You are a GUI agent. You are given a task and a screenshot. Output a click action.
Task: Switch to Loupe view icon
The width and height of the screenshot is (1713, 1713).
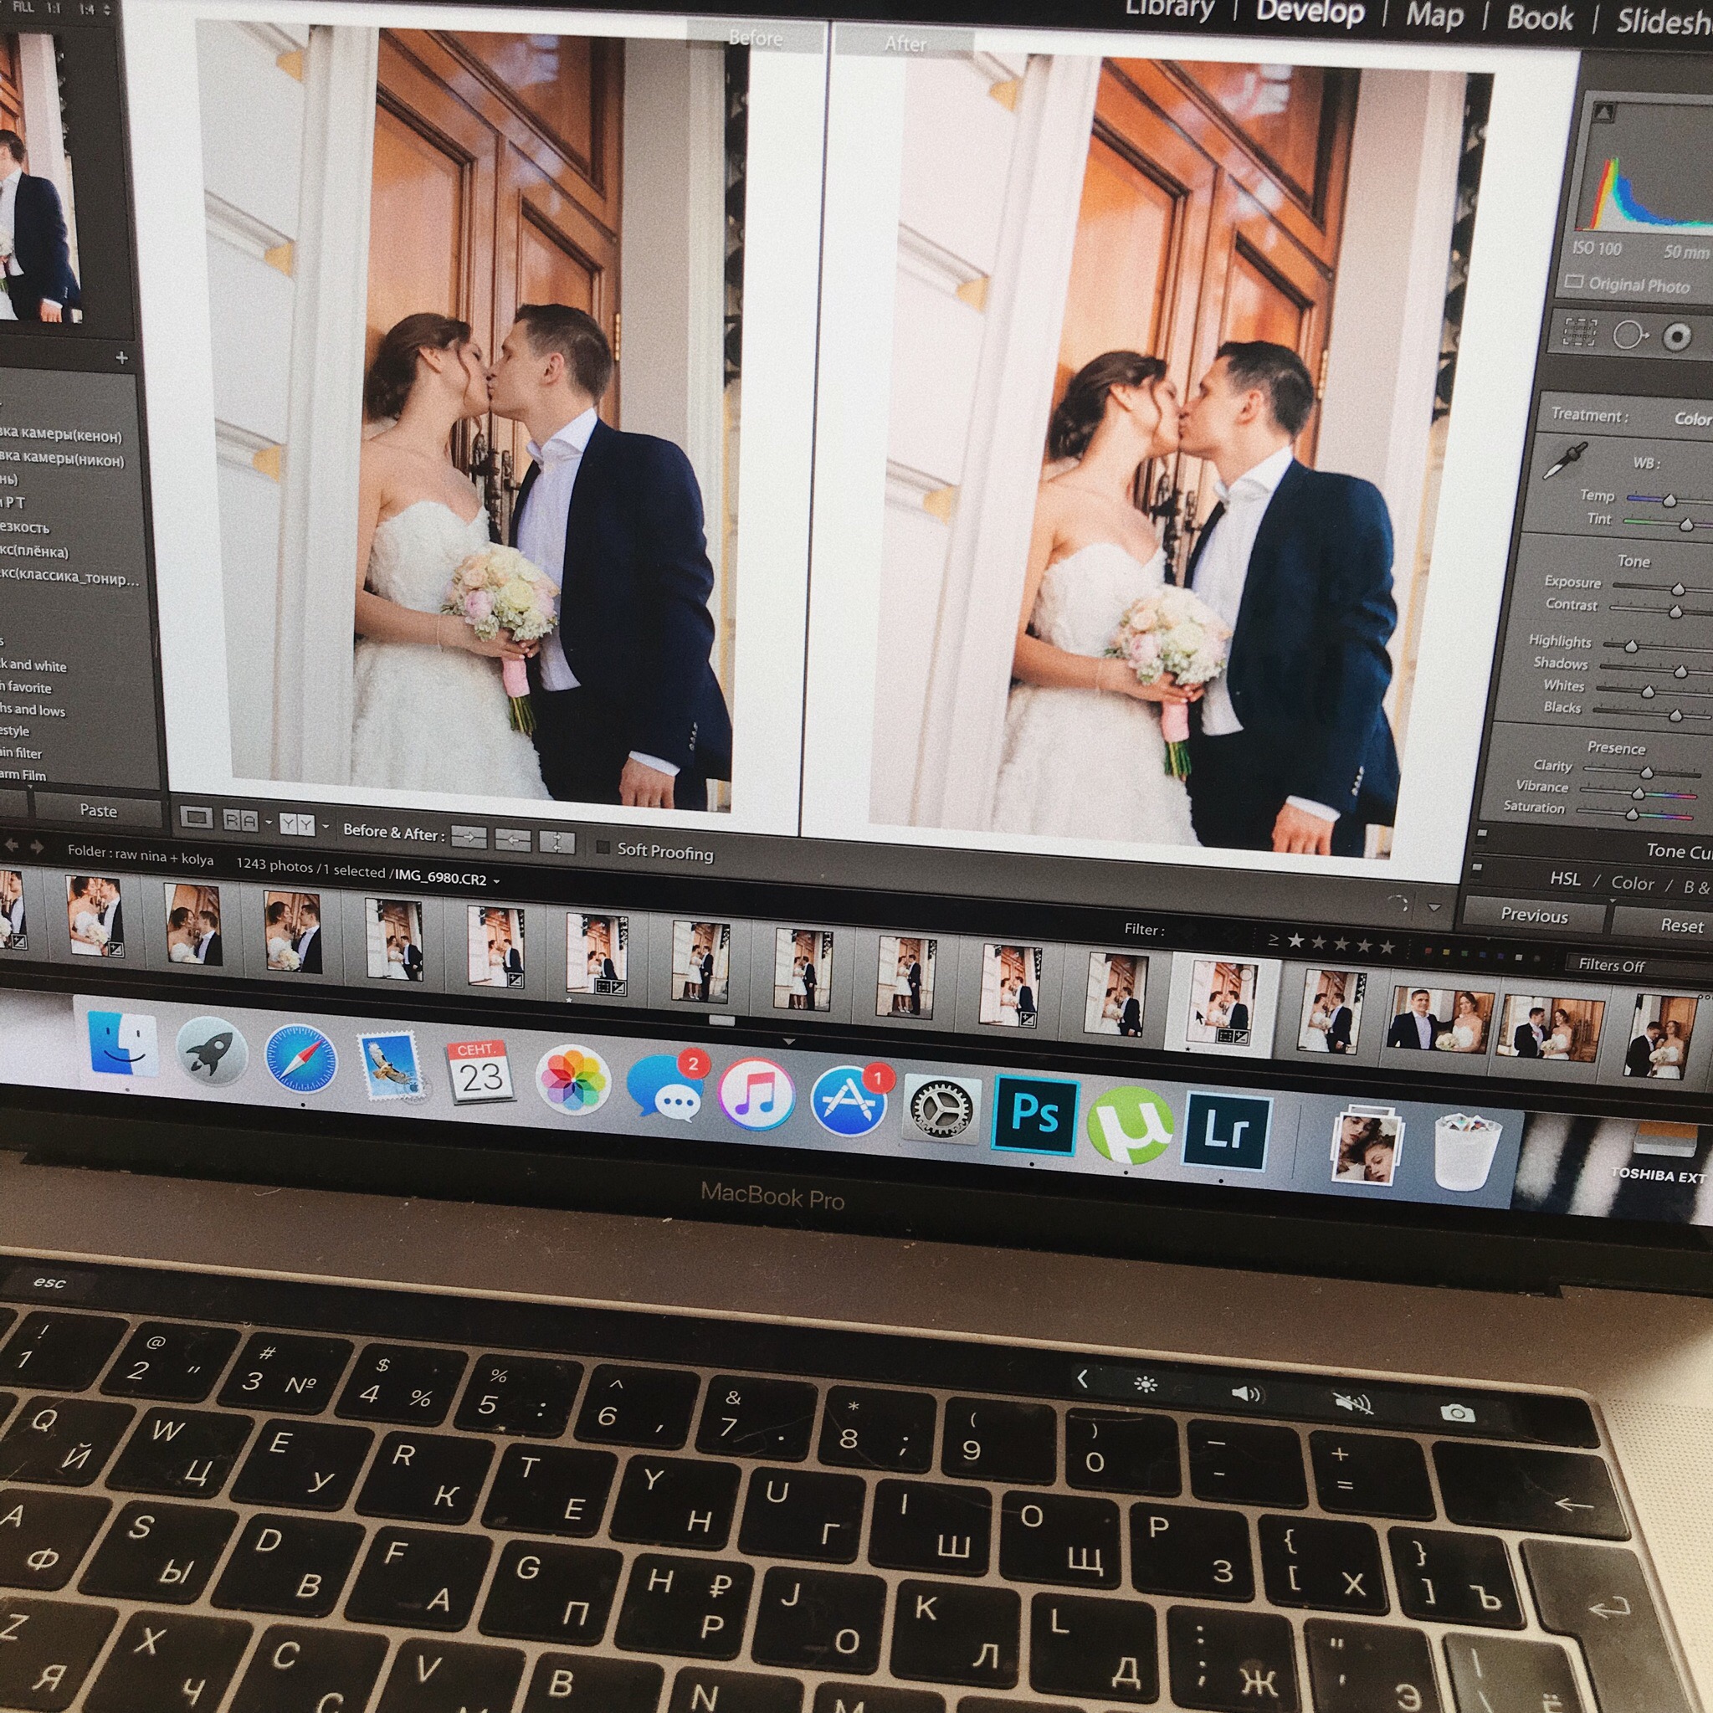[x=196, y=818]
